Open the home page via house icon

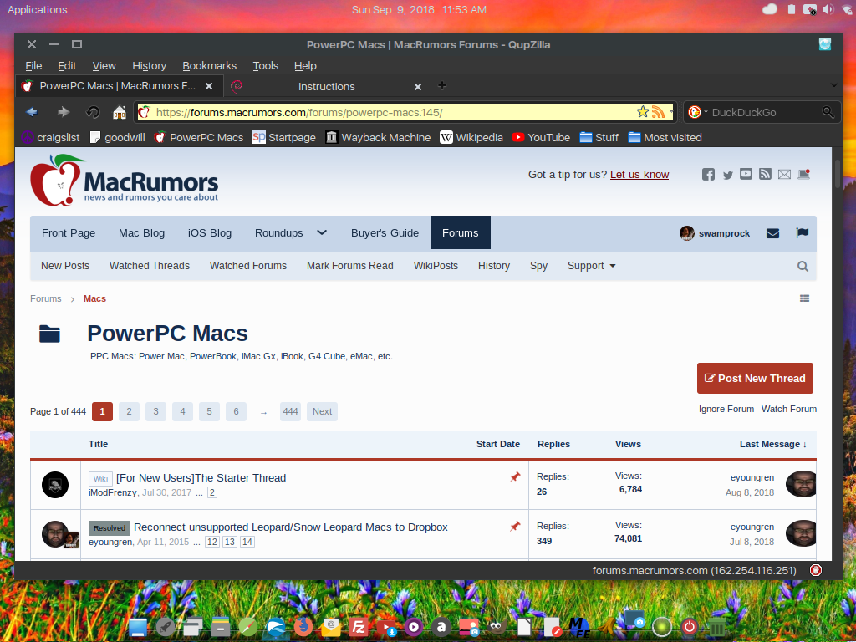[120, 112]
